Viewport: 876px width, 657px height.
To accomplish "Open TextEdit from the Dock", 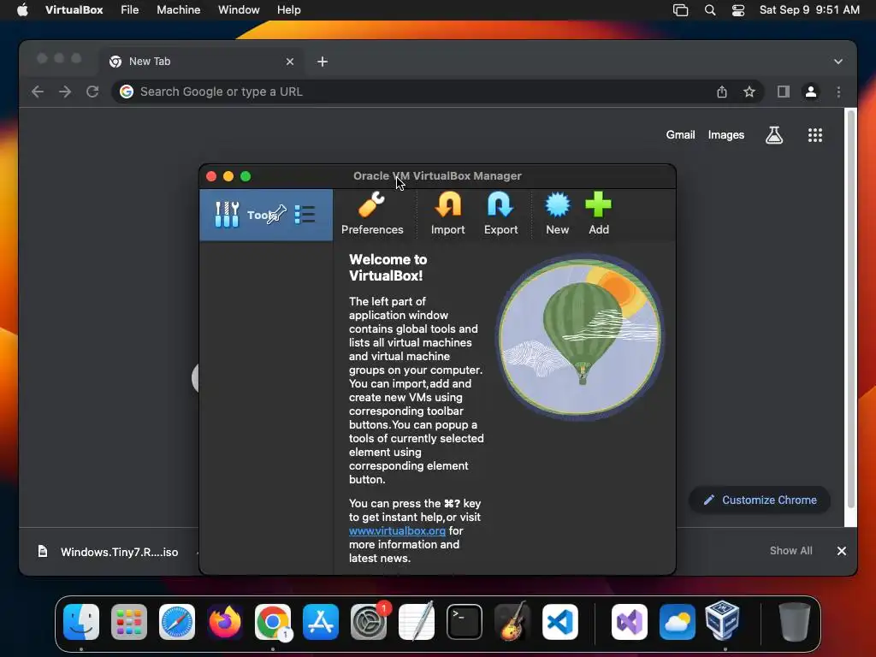I will (417, 621).
